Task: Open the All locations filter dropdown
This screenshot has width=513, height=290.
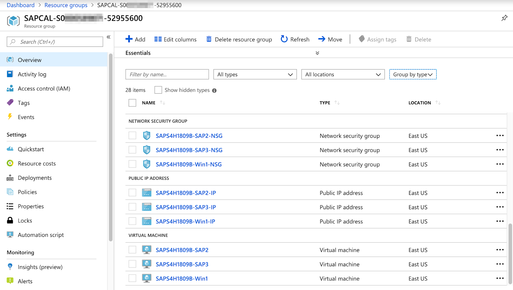Action: click(x=343, y=74)
